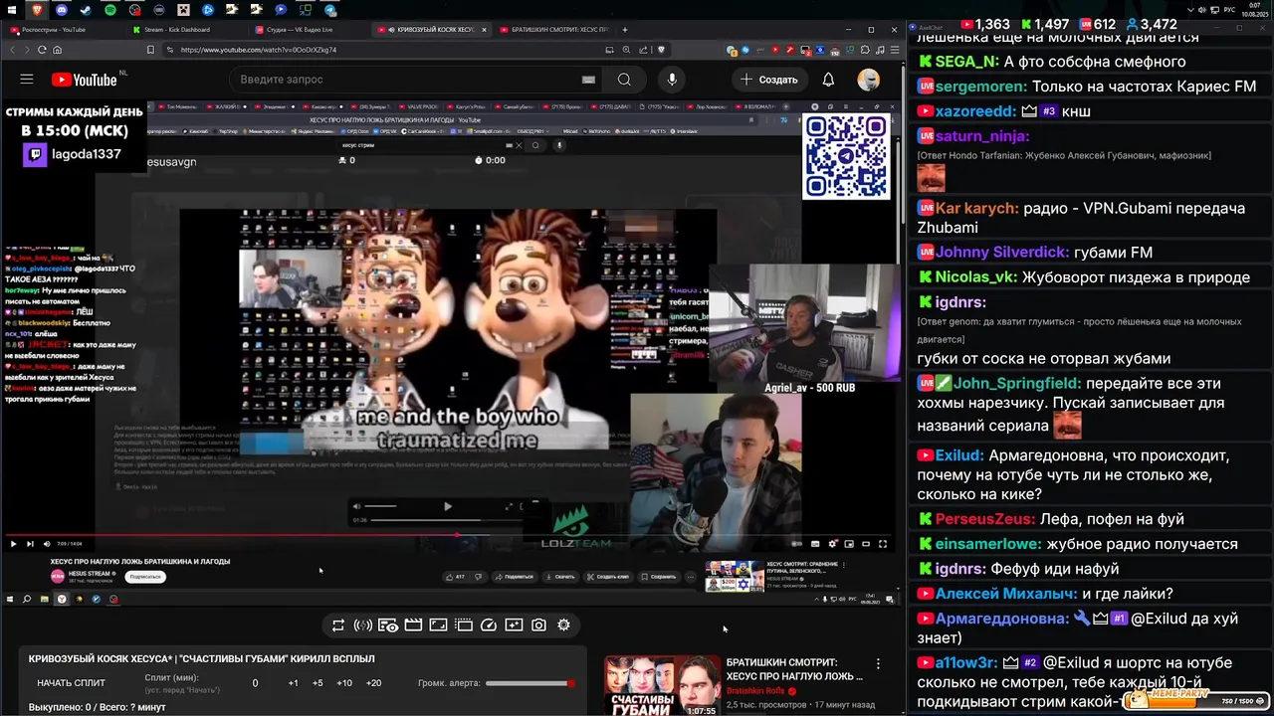The width and height of the screenshot is (1274, 716).
Task: Reload the current page
Action: pyautogui.click(x=42, y=50)
